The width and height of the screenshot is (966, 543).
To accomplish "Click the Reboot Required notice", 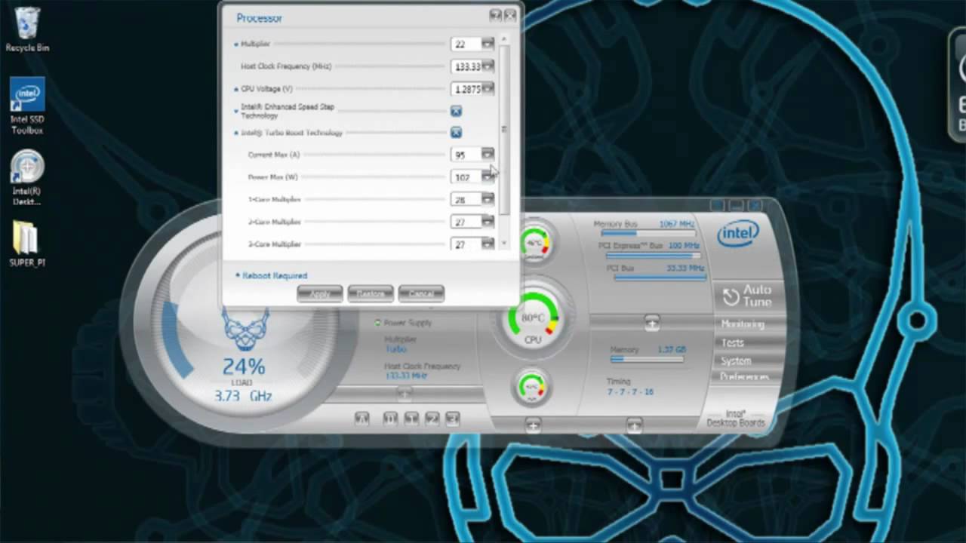I will click(x=271, y=276).
